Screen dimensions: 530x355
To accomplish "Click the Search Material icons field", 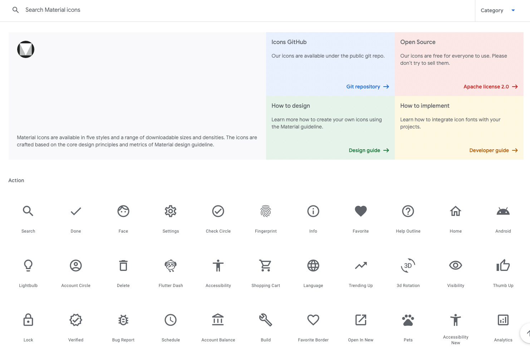I will pos(215,10).
